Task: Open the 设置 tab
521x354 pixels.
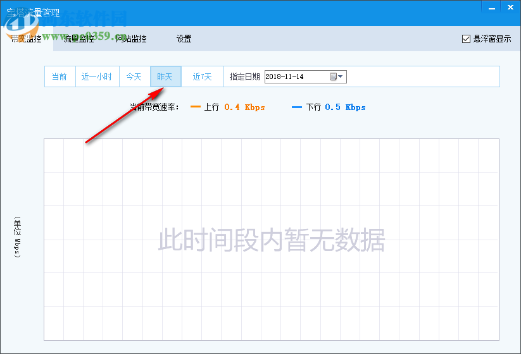Action: [184, 39]
